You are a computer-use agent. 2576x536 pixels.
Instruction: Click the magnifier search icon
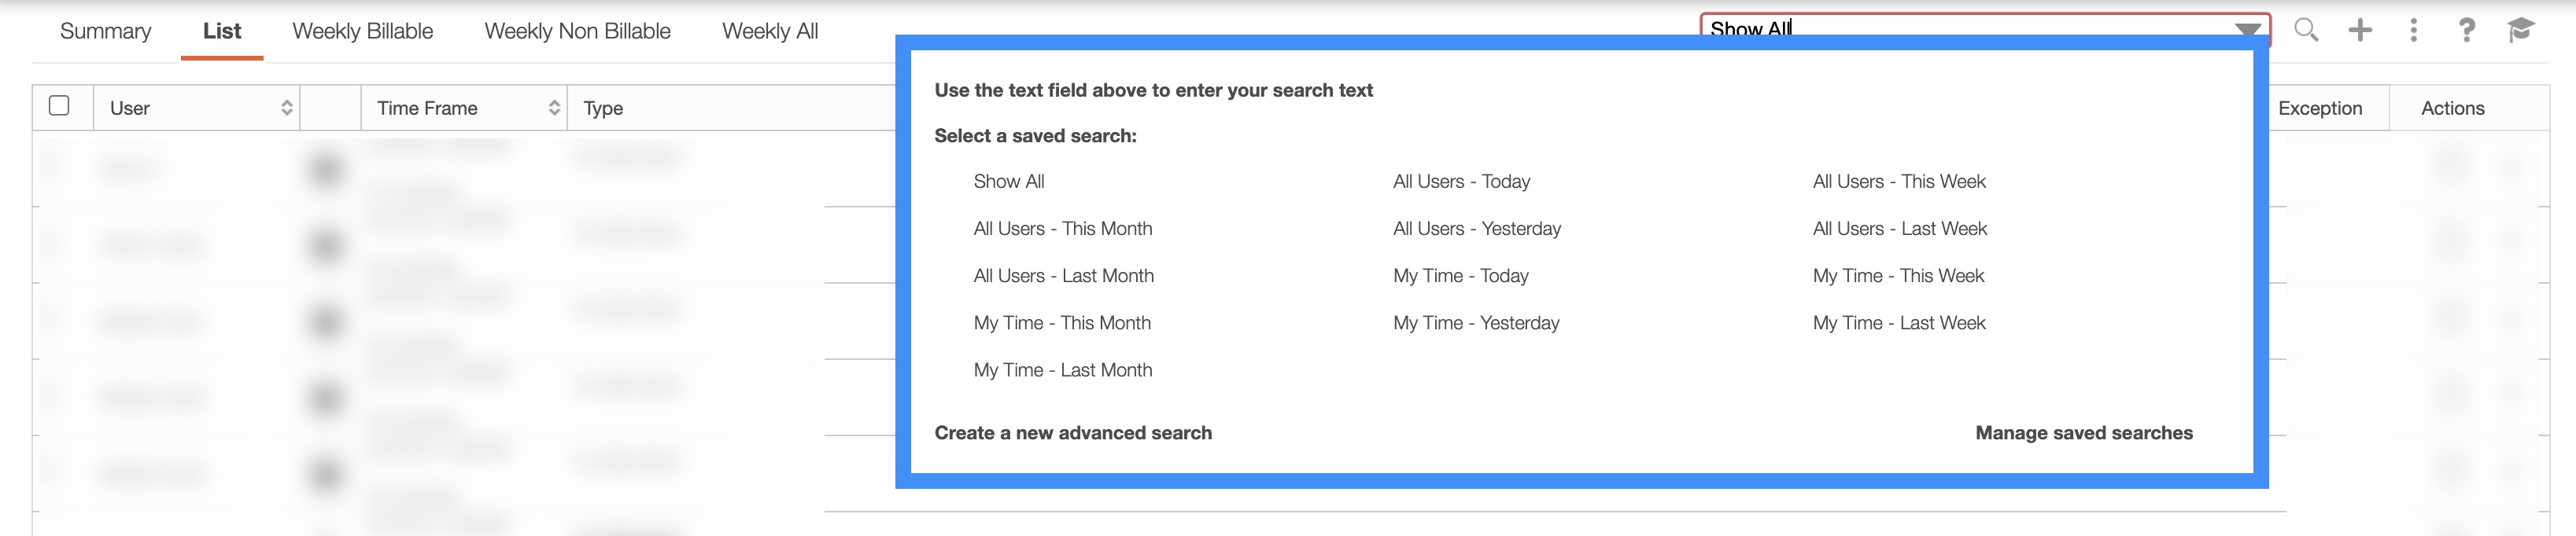(2305, 30)
